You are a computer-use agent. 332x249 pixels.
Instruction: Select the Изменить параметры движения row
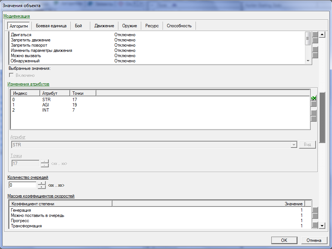[157, 50]
